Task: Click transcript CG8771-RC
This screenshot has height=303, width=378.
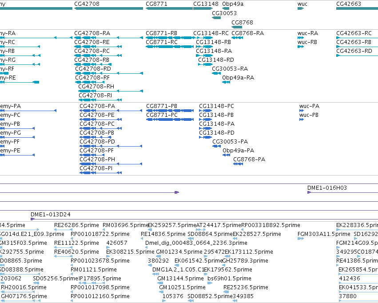Action: (170, 47)
